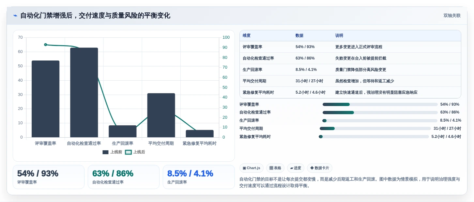The width and height of the screenshot is (474, 202).
Task: Click the 自动化检查通过率 cell in the table
Action: click(266, 58)
